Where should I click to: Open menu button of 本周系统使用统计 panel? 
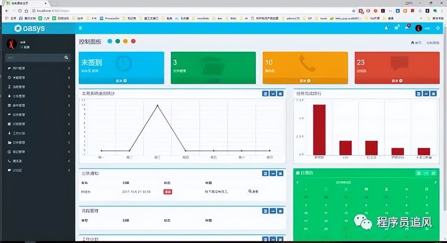(265, 94)
